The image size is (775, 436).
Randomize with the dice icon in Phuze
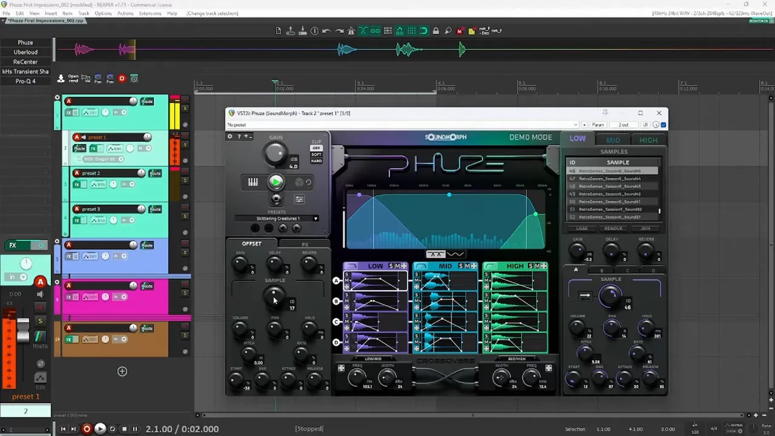pos(299,182)
